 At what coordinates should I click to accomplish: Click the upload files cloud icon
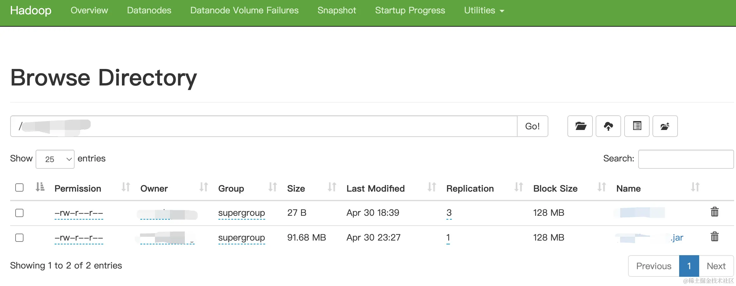(x=608, y=126)
